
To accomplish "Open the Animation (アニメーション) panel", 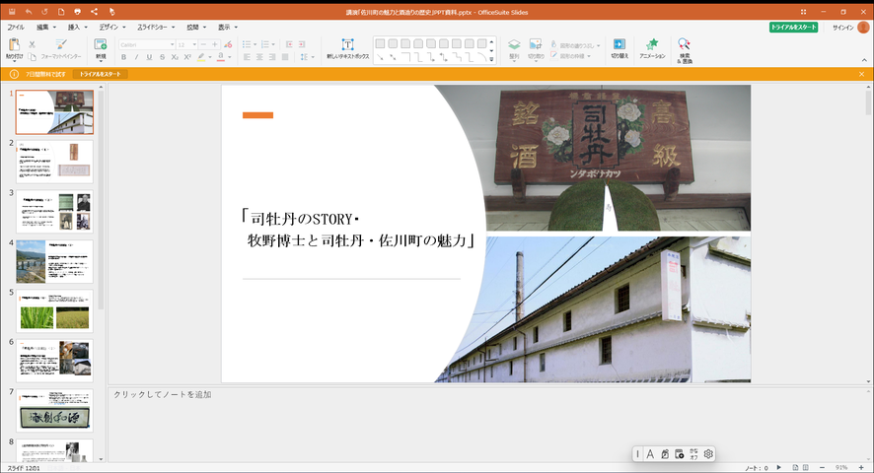I will [652, 49].
